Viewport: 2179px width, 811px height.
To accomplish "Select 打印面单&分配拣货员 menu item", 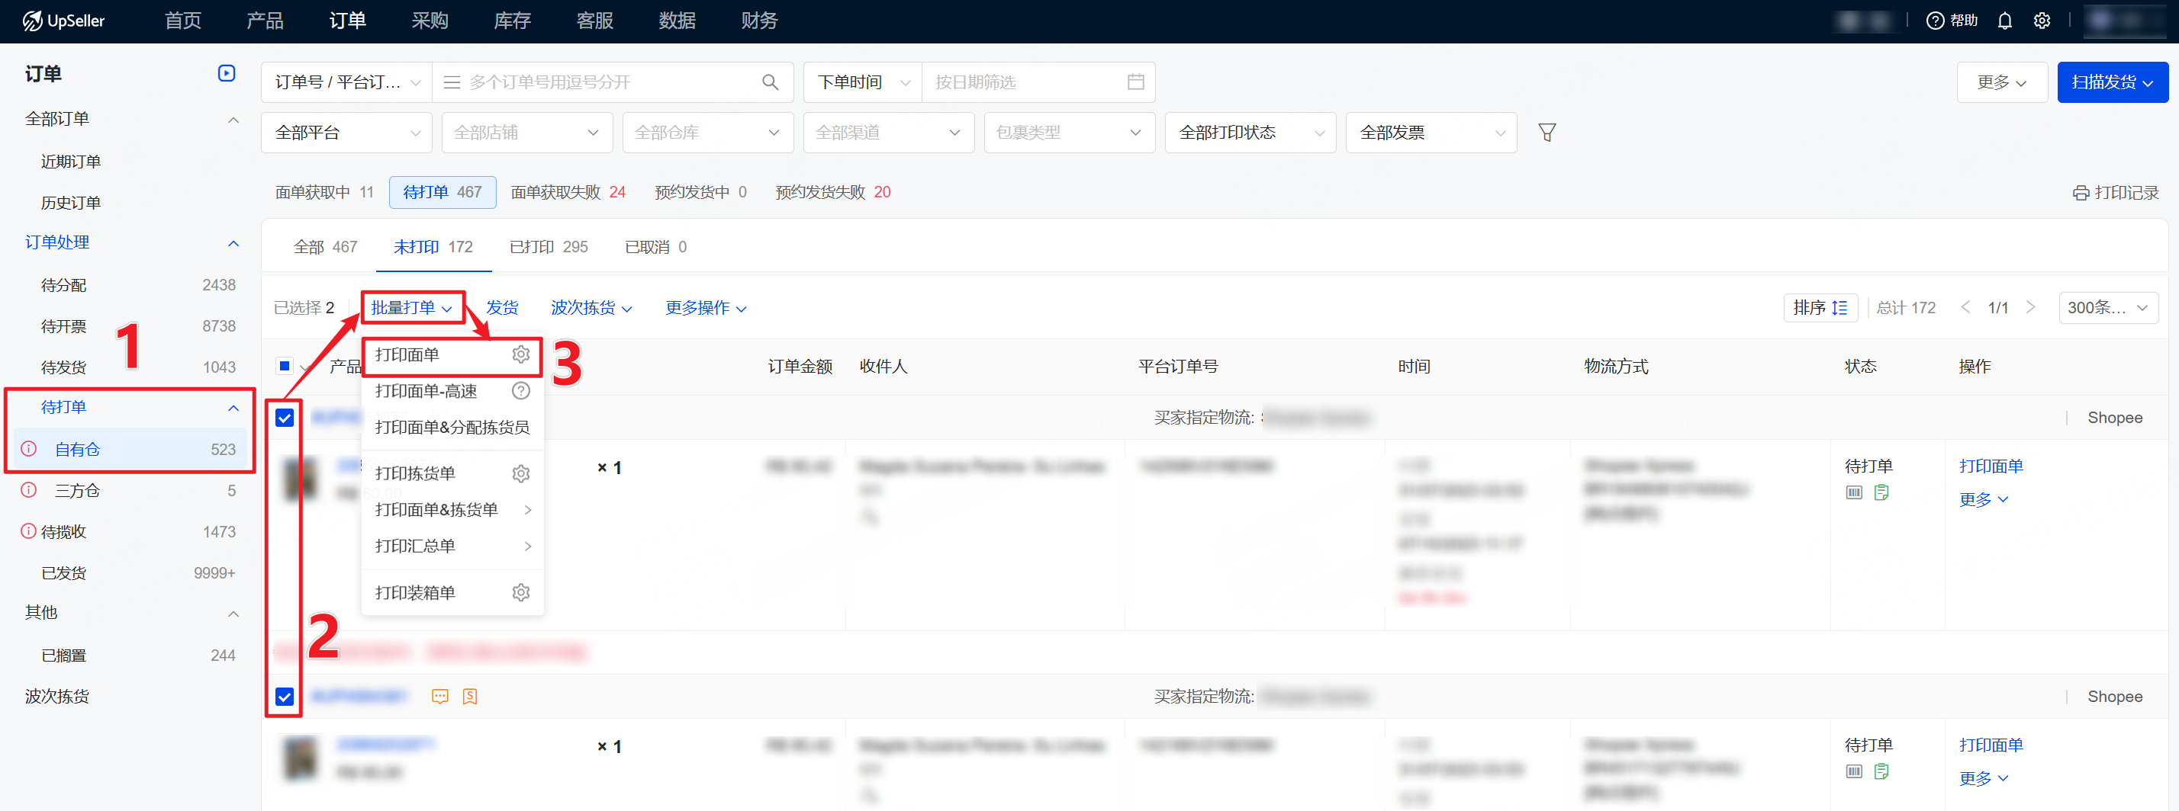I will 452,428.
